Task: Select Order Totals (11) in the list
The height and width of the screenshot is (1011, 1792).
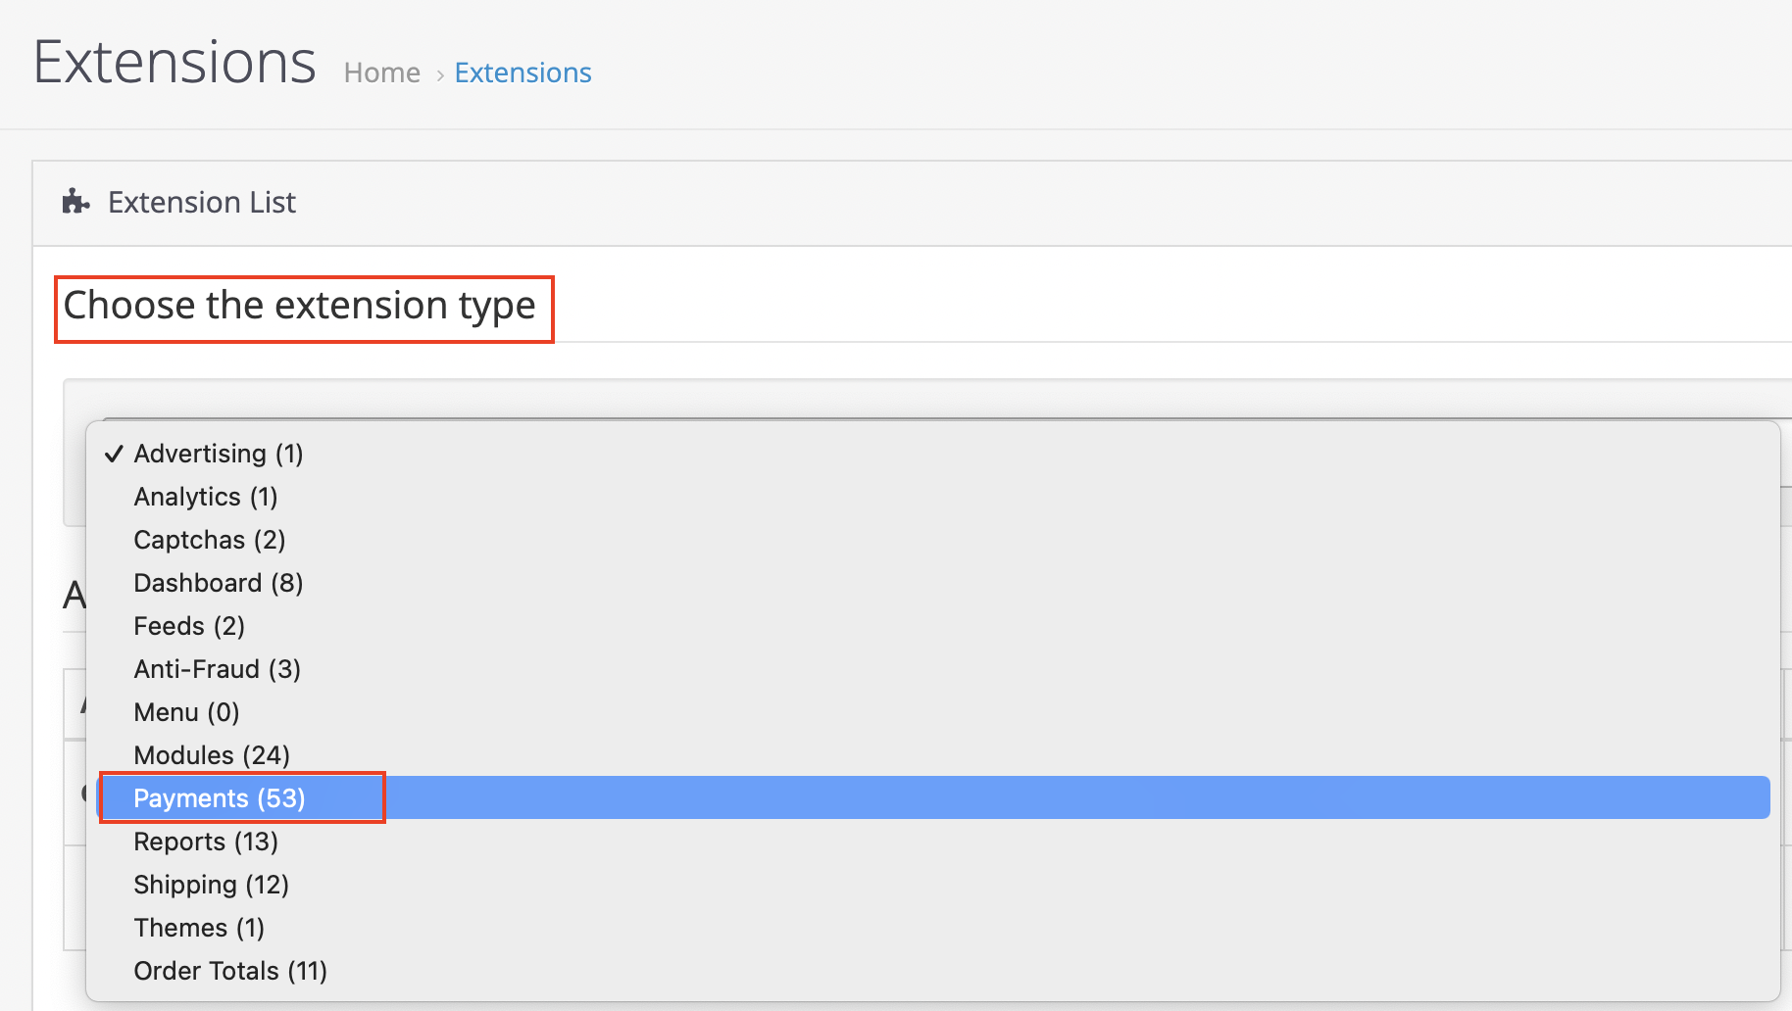Action: 230,971
